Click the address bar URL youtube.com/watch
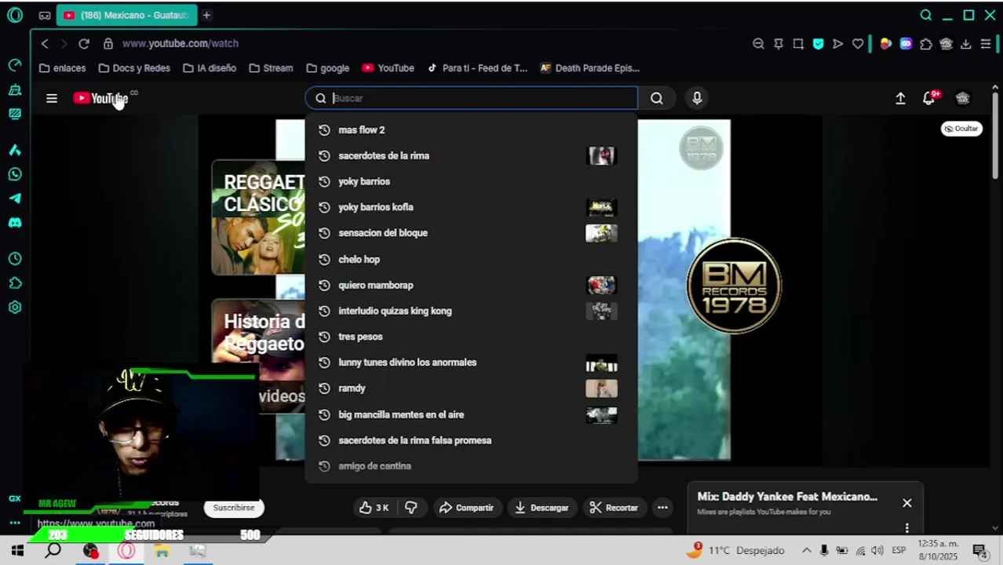The image size is (1003, 565). coord(181,43)
